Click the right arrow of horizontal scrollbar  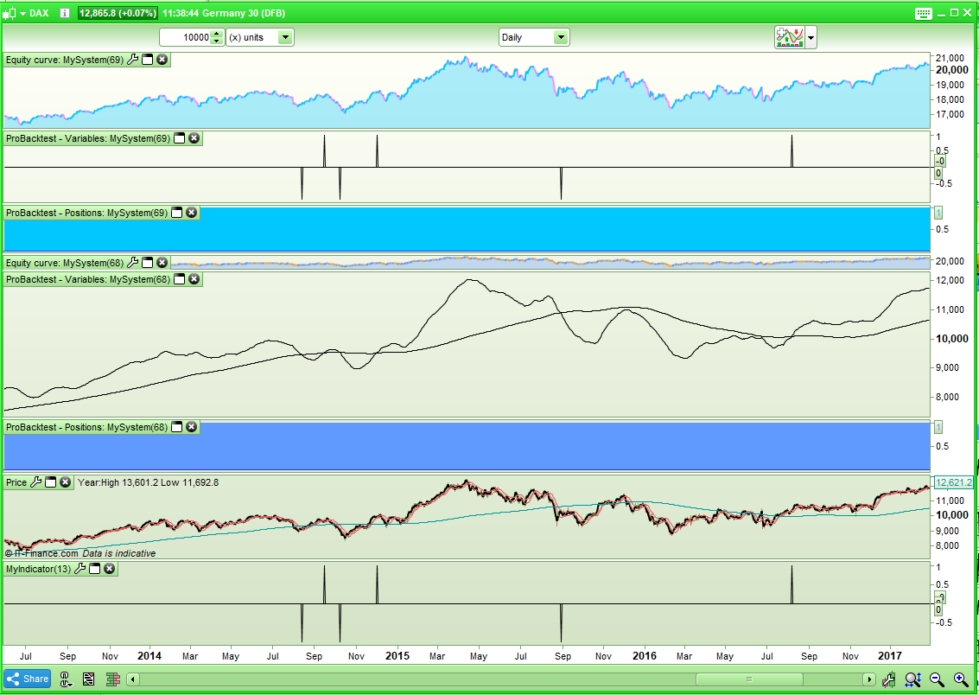click(869, 679)
